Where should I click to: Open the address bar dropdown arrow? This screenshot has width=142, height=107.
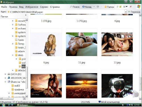pos(126,12)
